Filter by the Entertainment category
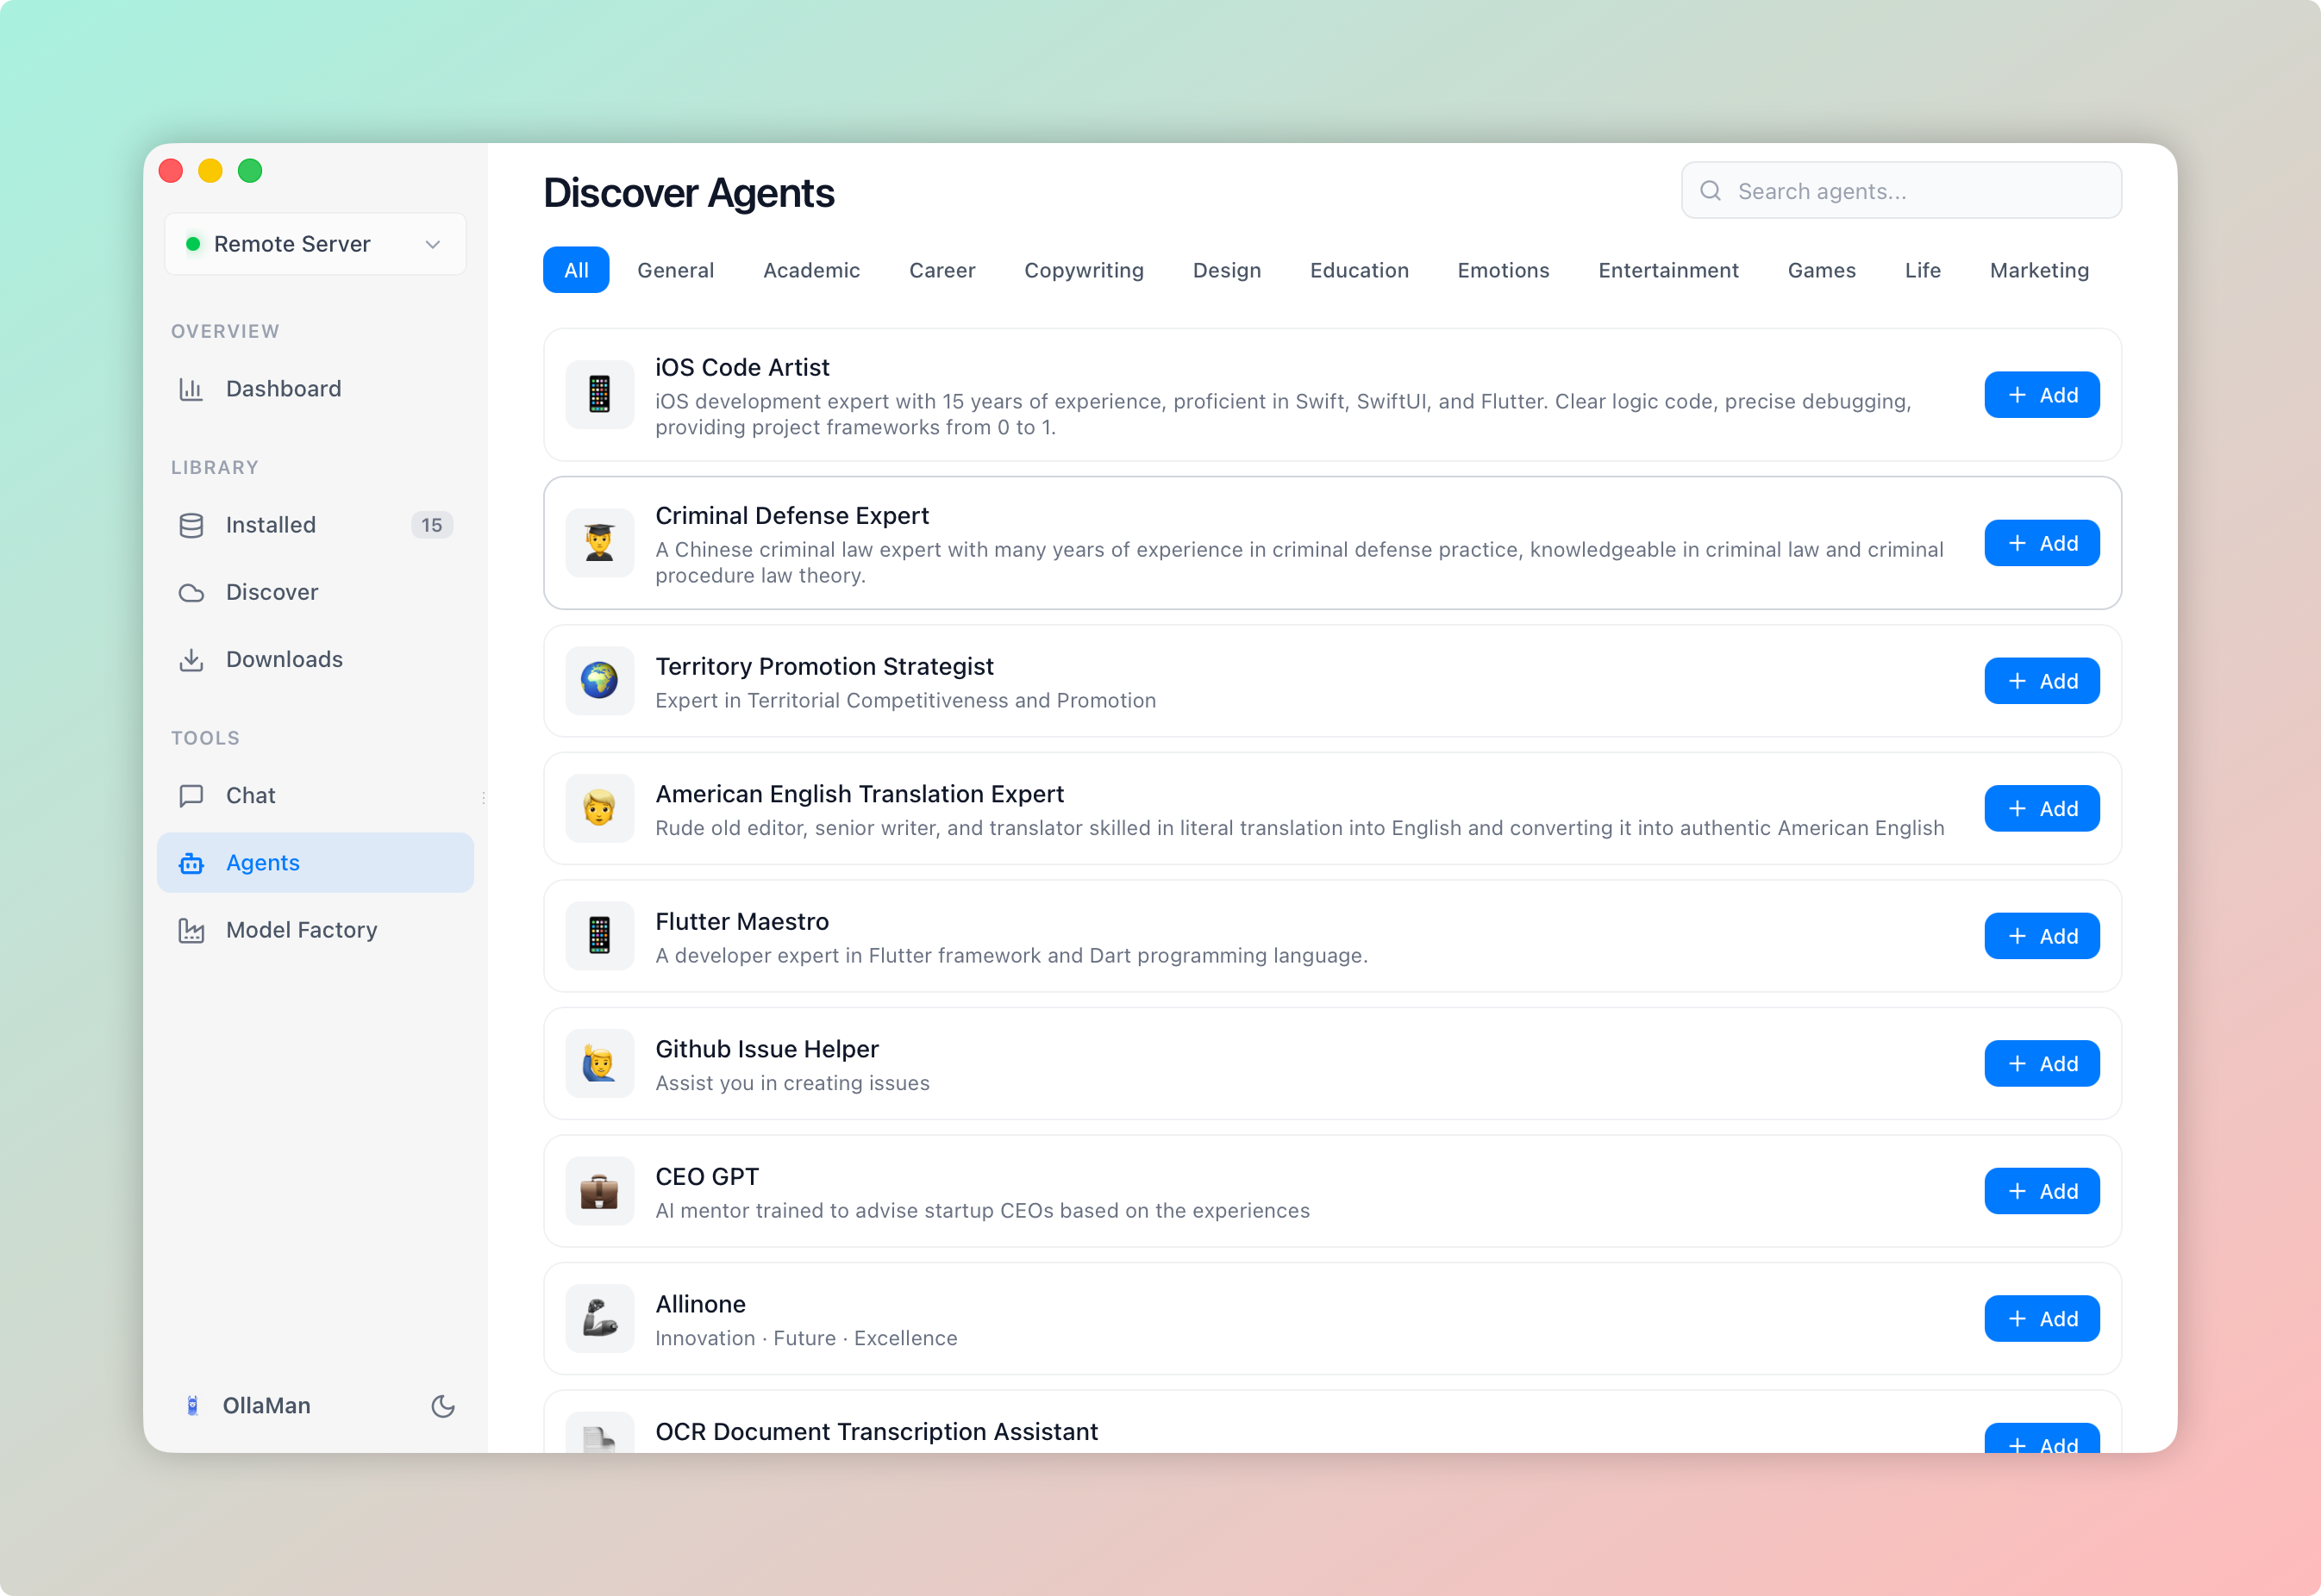Screen dimensions: 2321x1596 tap(1667, 270)
